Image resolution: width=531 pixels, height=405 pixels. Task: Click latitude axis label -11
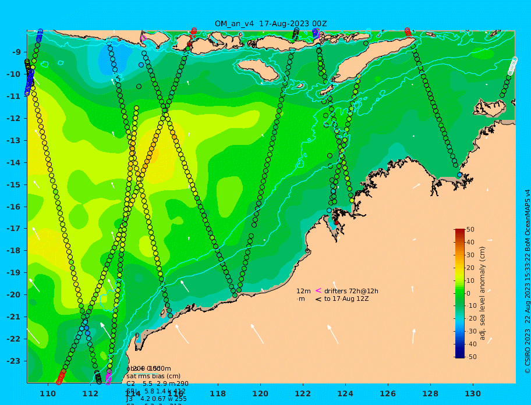coord(13,97)
